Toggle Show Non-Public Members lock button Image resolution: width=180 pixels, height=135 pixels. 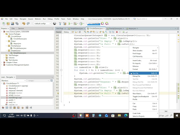[14, 107]
